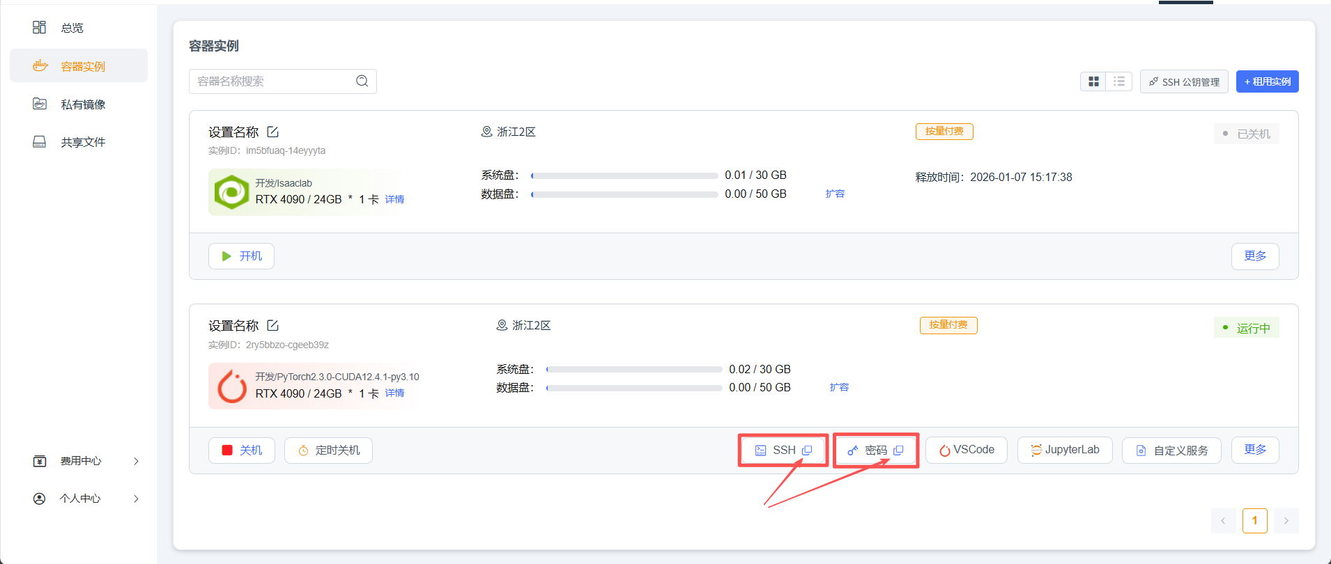Launch JupyterLab for the running instance
This screenshot has width=1331, height=564.
[1065, 451]
